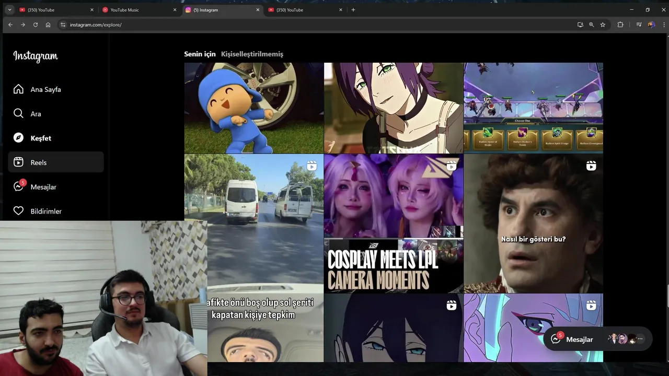The width and height of the screenshot is (669, 376).
Task: Expand the tab search dropdown
Action: coord(9,10)
